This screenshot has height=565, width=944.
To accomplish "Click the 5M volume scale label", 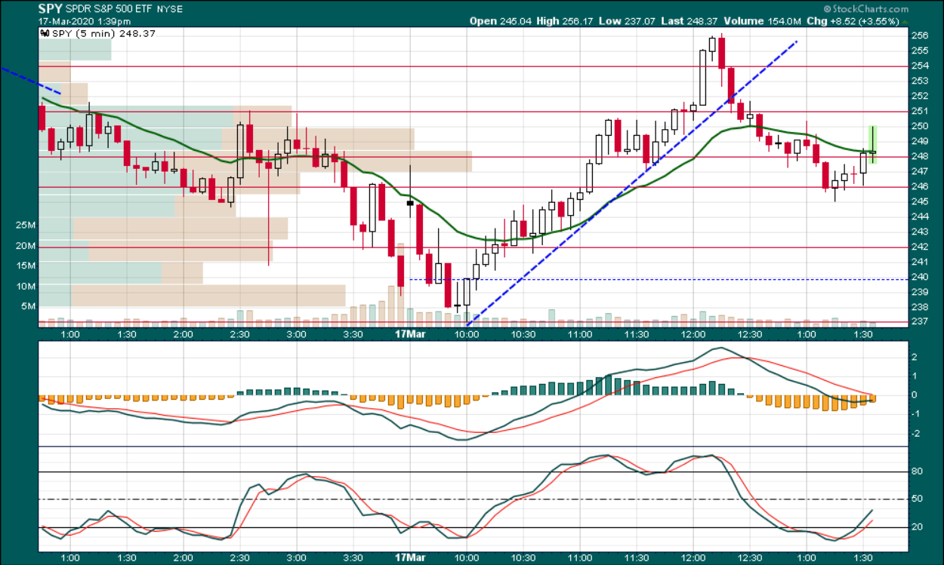I will point(28,306).
